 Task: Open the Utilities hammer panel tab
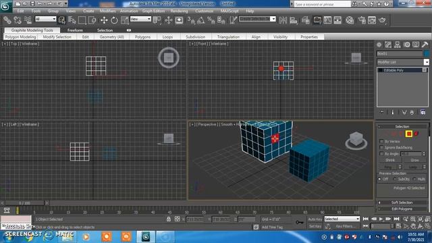pos(425,45)
